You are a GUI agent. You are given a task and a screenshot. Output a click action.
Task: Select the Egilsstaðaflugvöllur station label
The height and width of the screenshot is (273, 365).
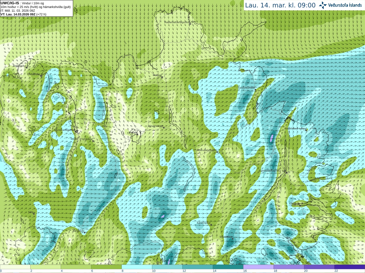point(272,171)
